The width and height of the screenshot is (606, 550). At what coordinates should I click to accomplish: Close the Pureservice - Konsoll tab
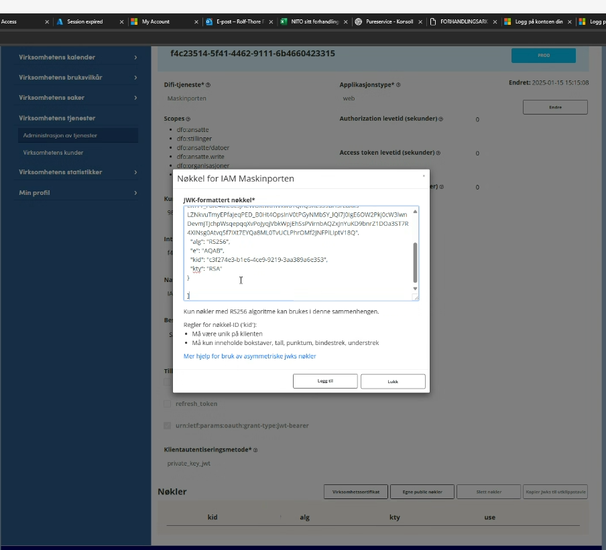coord(420,22)
